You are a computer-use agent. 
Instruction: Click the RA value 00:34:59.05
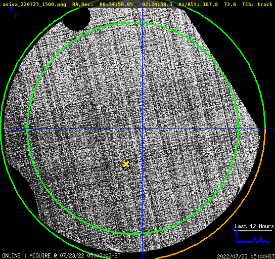pyautogui.click(x=116, y=4)
